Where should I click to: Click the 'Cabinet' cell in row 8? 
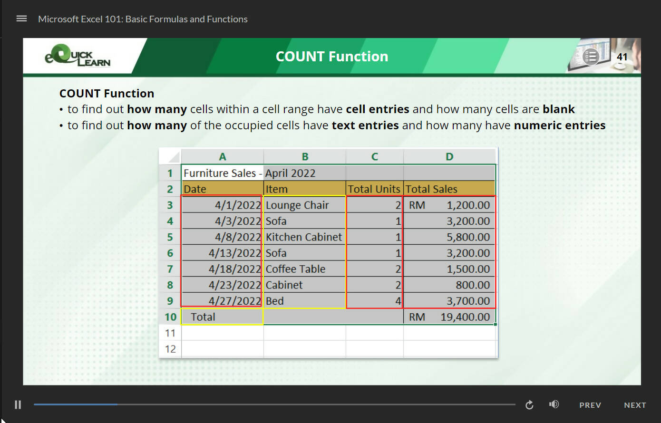click(x=305, y=285)
